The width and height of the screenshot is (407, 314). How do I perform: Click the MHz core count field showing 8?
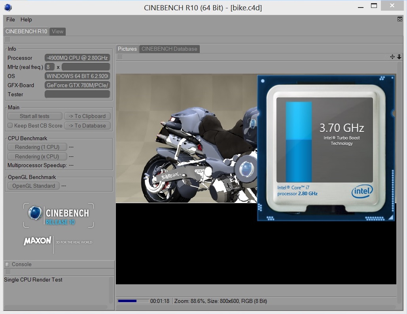(x=49, y=67)
